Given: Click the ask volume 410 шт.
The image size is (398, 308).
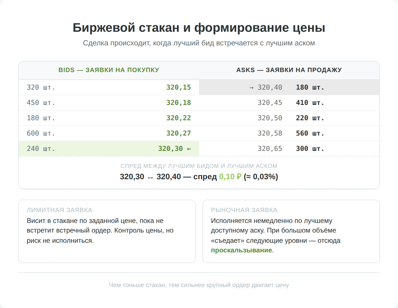Looking at the screenshot, I should (x=310, y=103).
